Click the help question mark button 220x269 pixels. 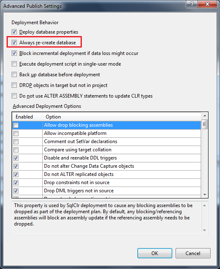click(x=192, y=4)
